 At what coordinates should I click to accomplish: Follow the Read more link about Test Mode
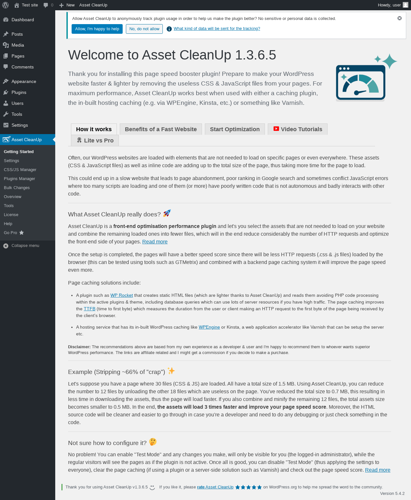[x=378, y=470]
